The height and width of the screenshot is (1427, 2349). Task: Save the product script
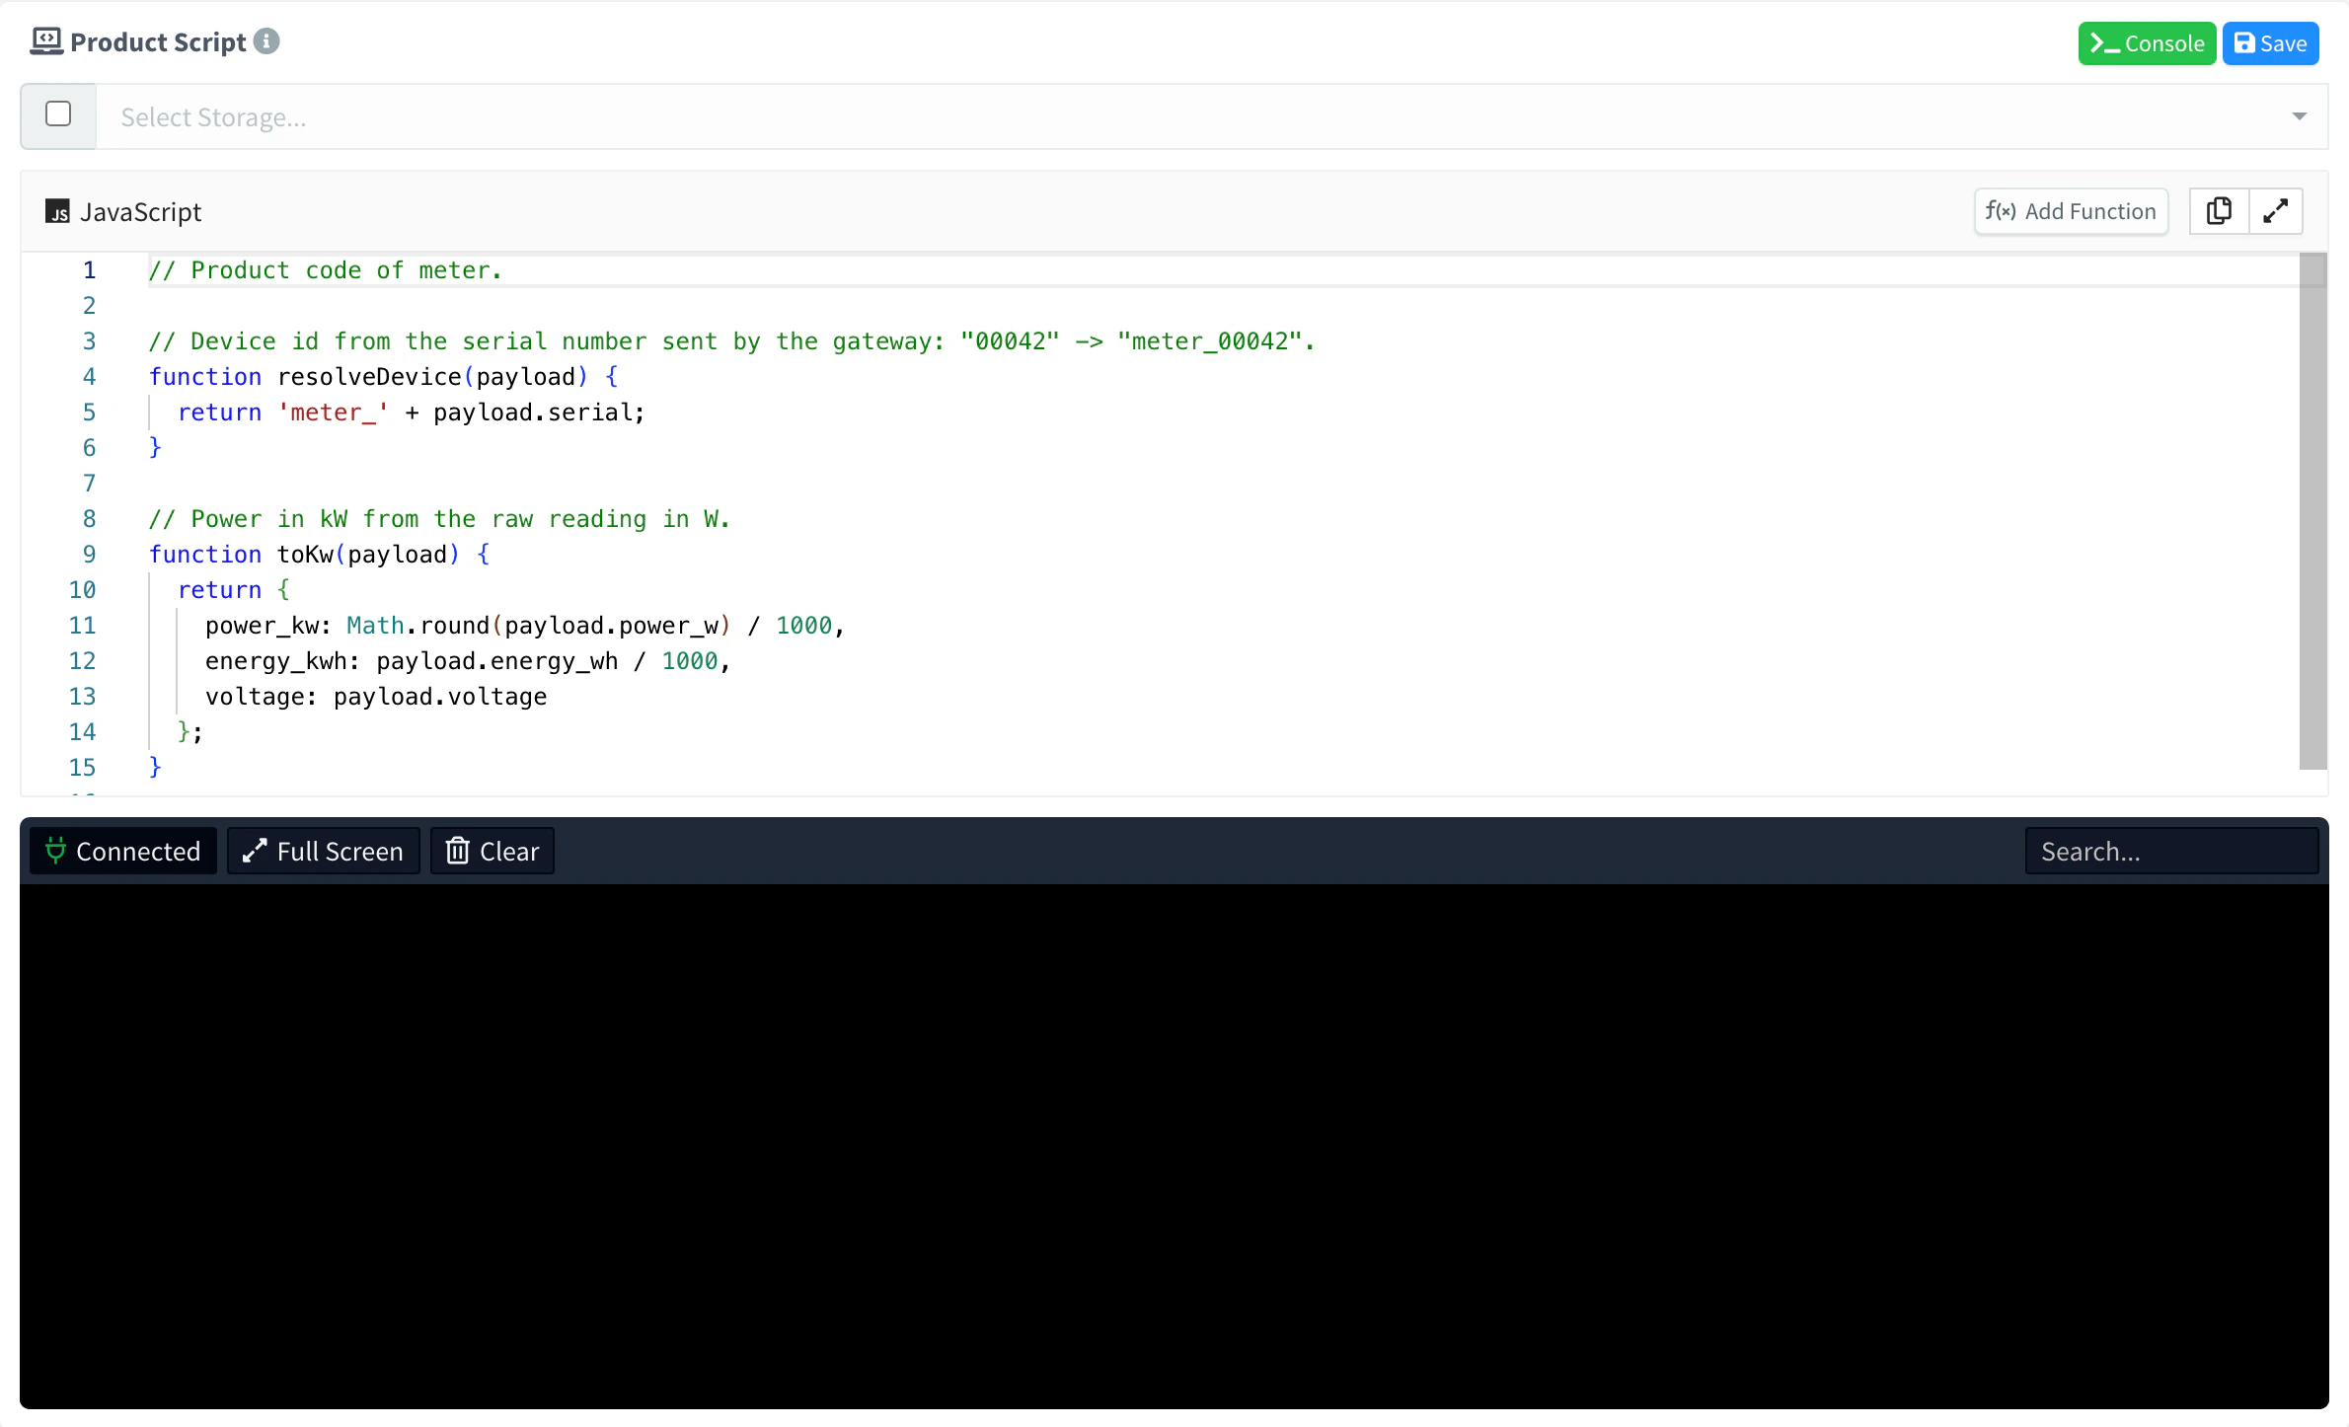click(2270, 43)
